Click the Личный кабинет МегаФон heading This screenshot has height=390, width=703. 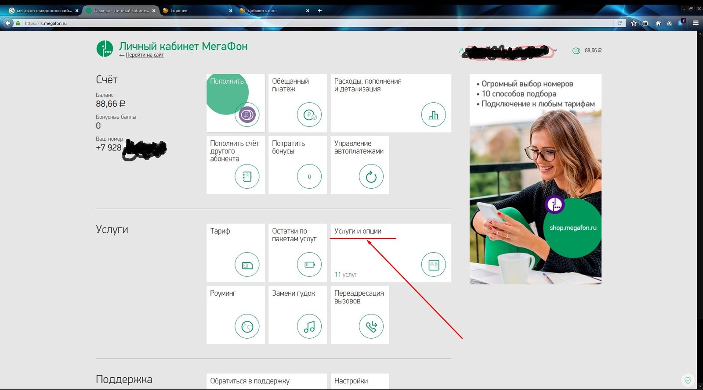(x=183, y=46)
